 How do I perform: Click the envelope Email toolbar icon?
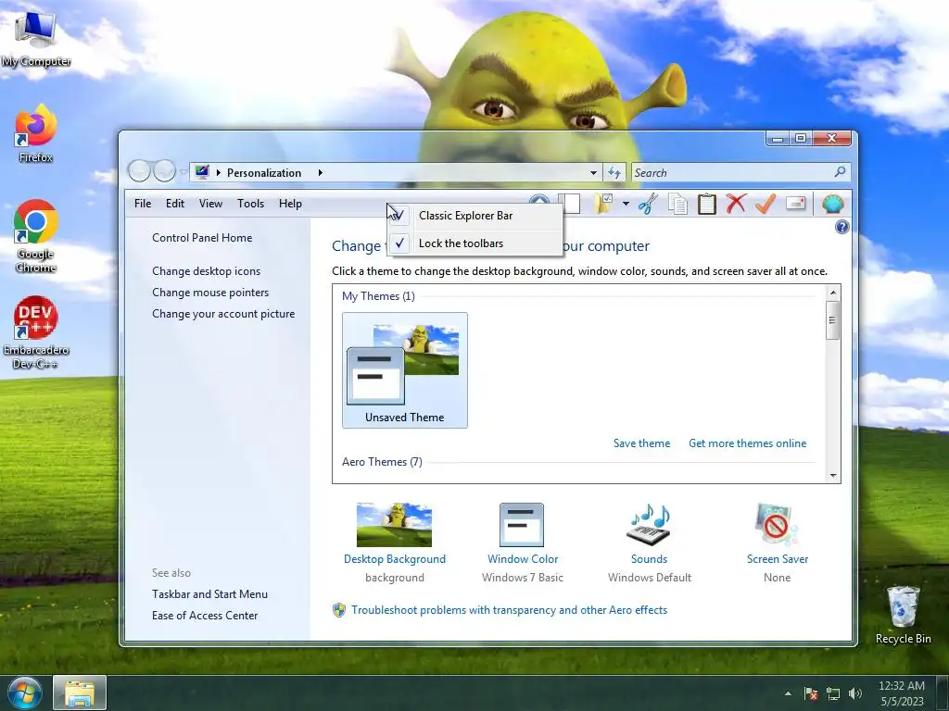click(795, 204)
